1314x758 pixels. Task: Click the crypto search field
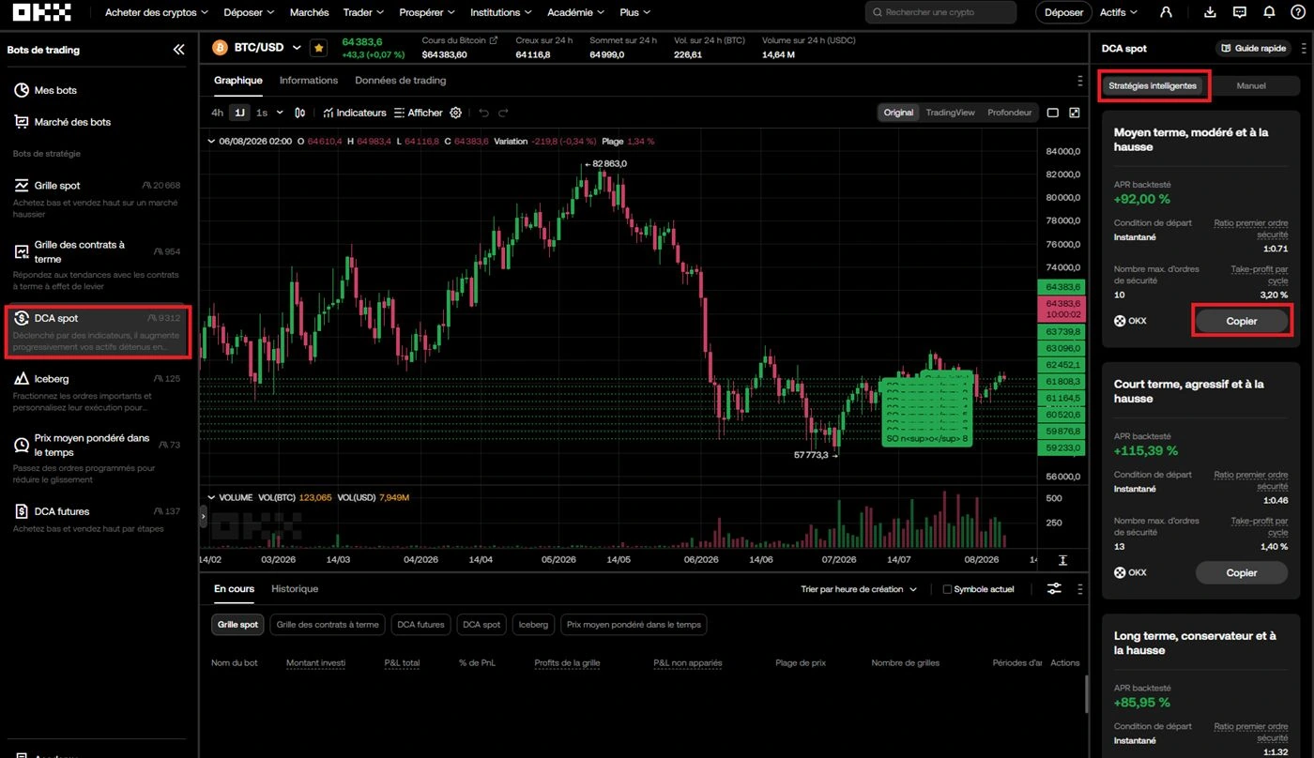click(x=940, y=12)
